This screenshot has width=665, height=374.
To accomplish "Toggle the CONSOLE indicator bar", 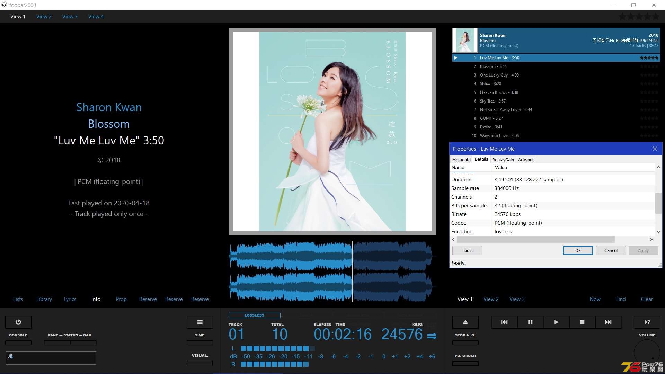I will tap(18, 342).
